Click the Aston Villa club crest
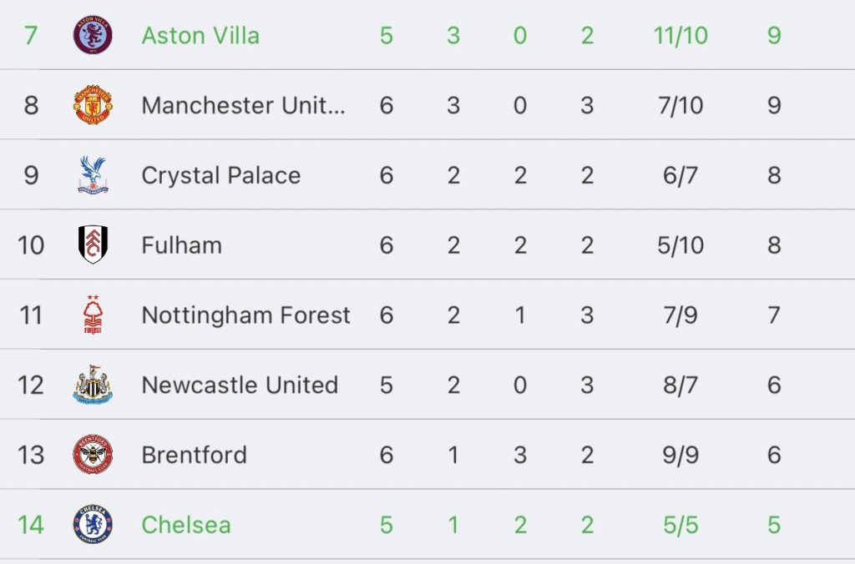855x564 pixels. point(93,36)
